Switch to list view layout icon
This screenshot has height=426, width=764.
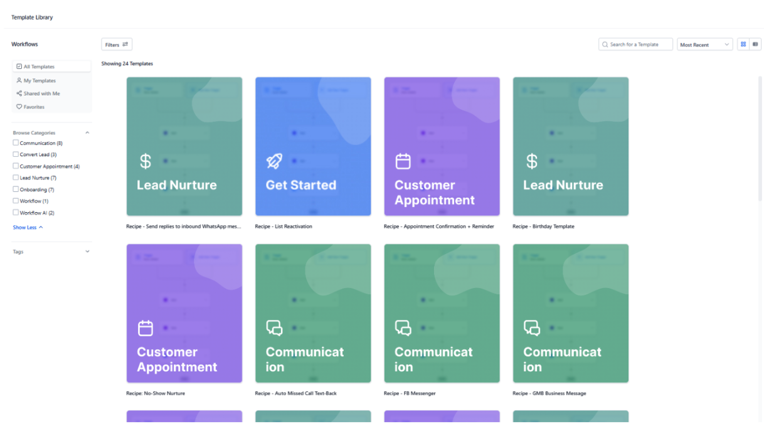tap(755, 45)
